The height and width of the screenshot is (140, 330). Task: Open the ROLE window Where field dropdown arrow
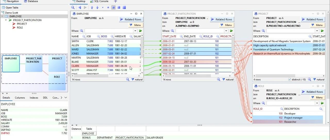(x=317, y=103)
